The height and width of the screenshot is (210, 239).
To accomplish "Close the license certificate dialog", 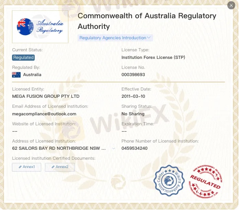I will [x=231, y=6].
